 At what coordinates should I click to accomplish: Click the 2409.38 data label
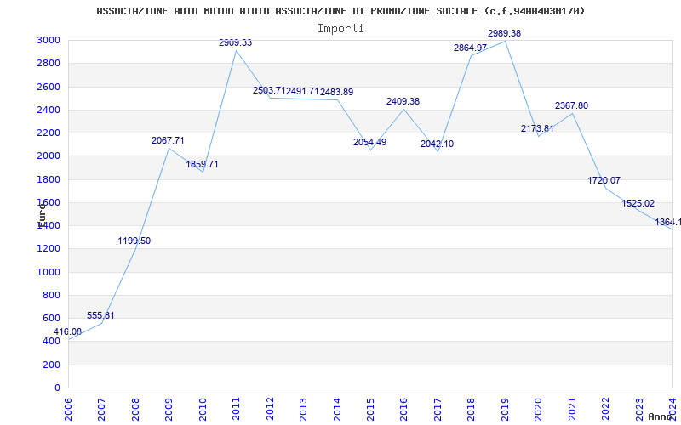[x=403, y=101]
